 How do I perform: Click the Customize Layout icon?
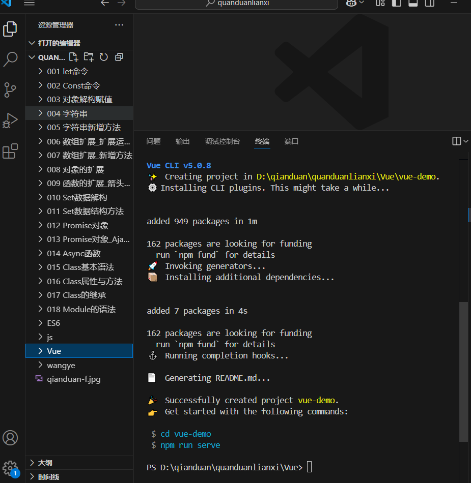[380, 3]
